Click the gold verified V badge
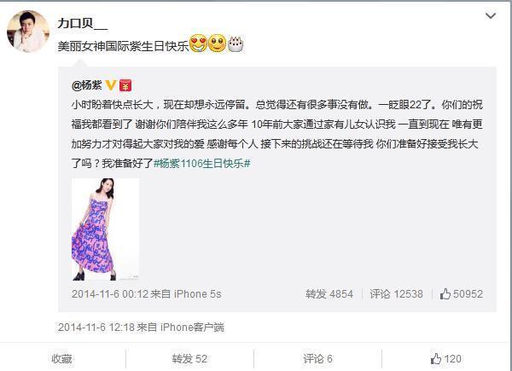 111,85
